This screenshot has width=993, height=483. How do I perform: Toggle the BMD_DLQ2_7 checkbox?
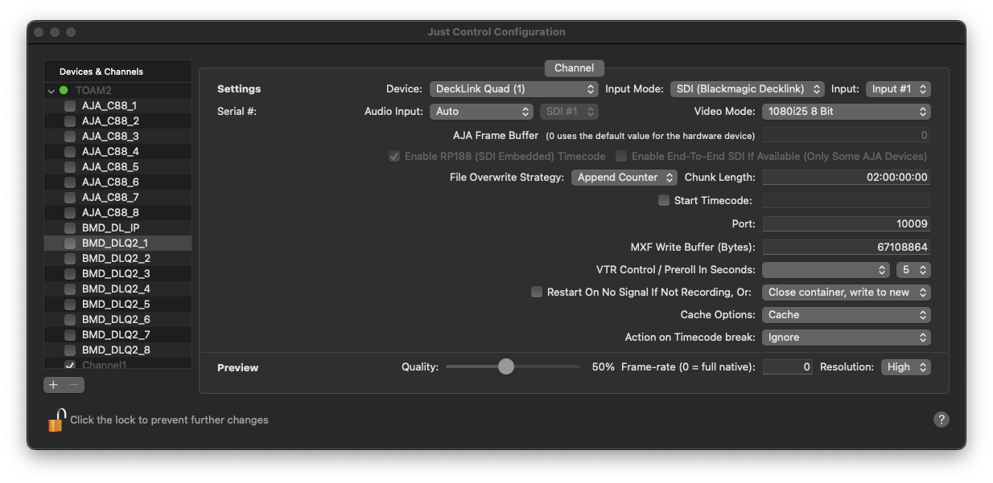(70, 335)
